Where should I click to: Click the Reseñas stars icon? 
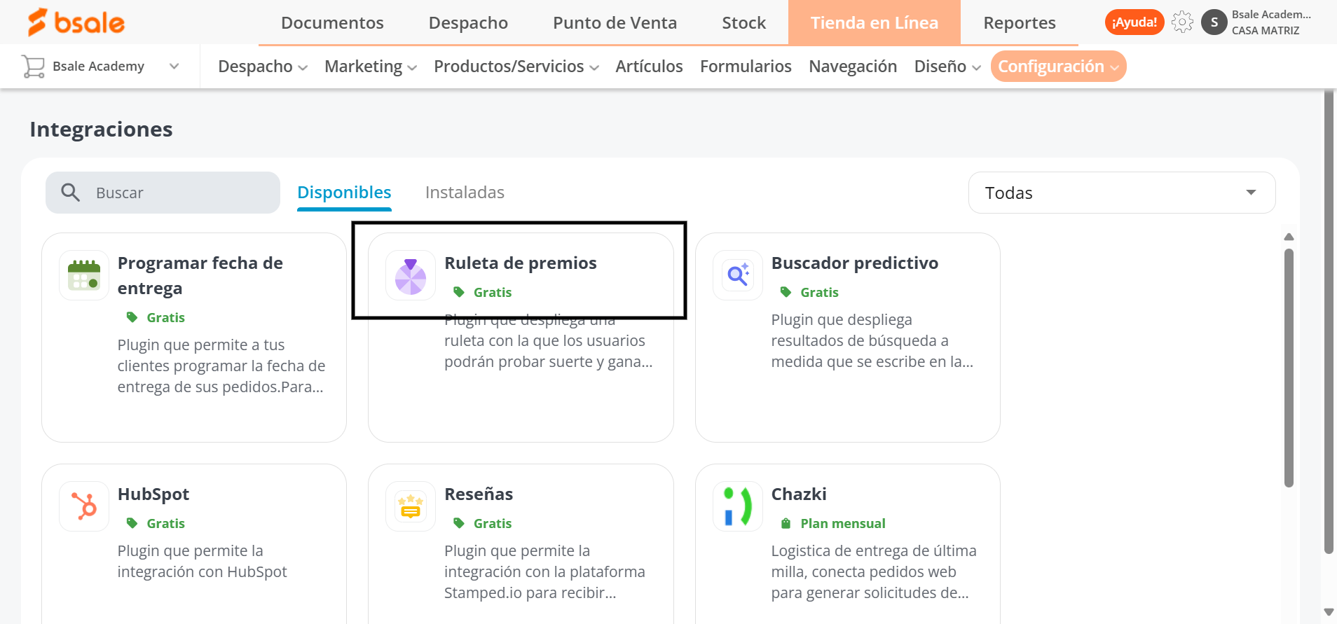(x=411, y=506)
